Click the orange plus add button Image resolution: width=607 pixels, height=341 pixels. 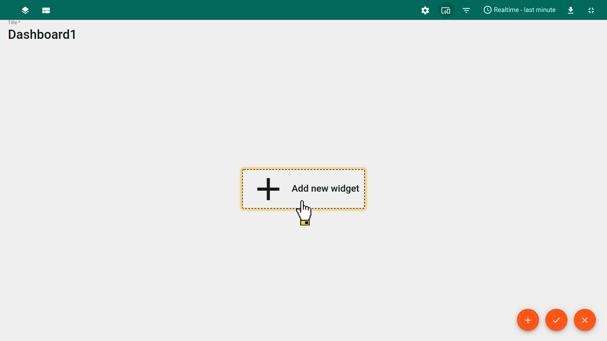(528, 320)
